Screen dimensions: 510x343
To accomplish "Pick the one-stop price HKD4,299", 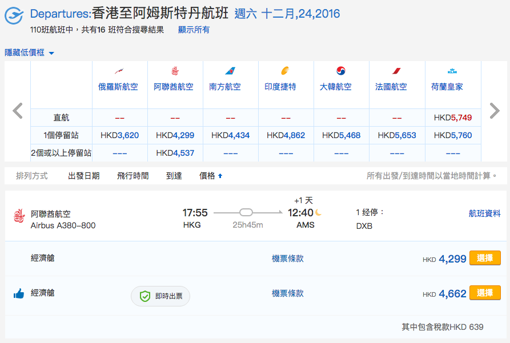I will point(175,135).
